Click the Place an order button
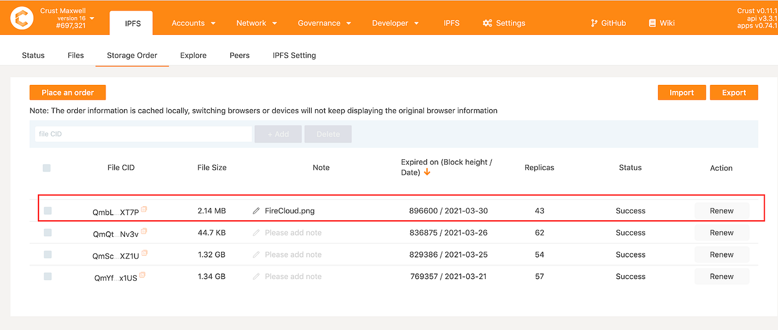Viewport: 778px width, 330px height. 68,93
